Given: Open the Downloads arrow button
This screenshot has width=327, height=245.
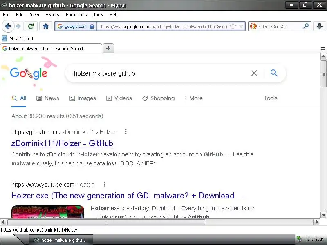Looking at the screenshot, I should click(320, 26).
